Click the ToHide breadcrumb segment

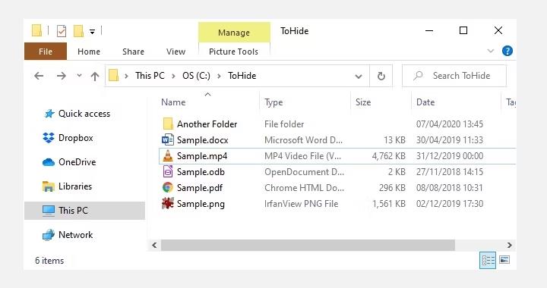pos(242,76)
